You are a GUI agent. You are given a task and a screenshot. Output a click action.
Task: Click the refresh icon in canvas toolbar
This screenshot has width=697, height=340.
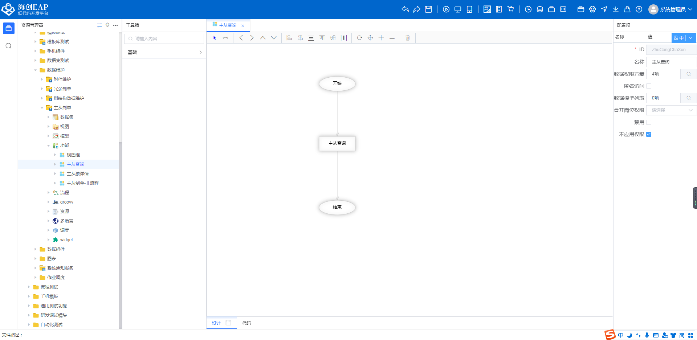[359, 38]
